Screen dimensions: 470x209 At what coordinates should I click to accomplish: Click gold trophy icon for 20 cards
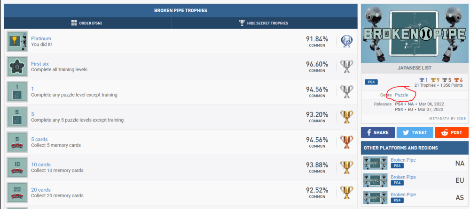[x=347, y=193]
